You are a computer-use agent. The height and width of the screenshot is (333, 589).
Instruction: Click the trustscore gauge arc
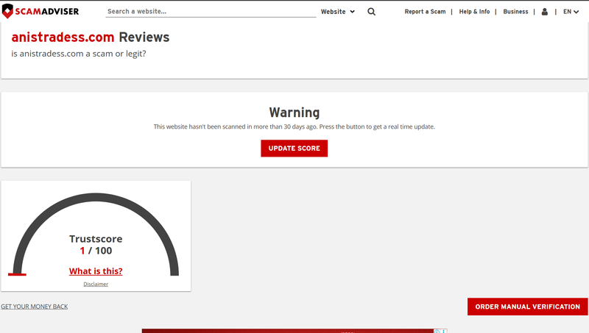point(96,198)
